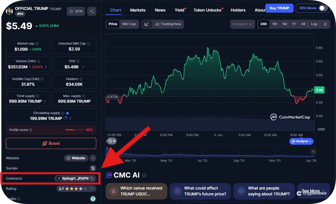Image resolution: width=336 pixels, height=204 pixels.
Task: Star the token via the 301K watchlist button
Action: [x=76, y=11]
